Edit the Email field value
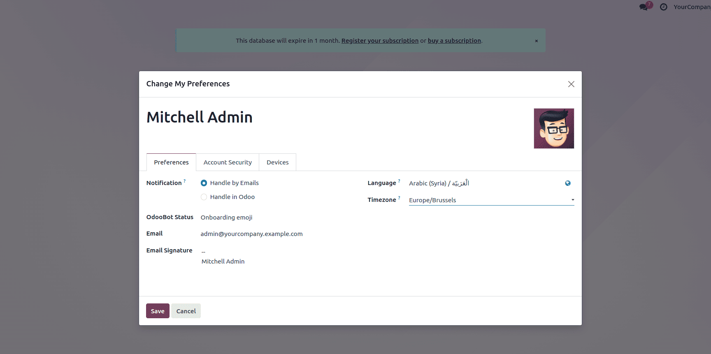The image size is (711, 354). [x=251, y=234]
